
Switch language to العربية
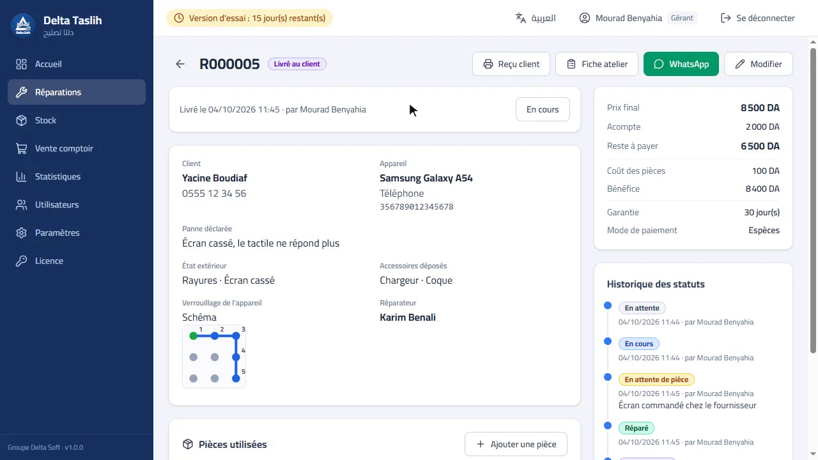tap(536, 18)
